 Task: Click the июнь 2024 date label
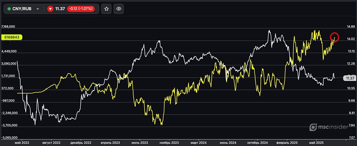coord(228,143)
